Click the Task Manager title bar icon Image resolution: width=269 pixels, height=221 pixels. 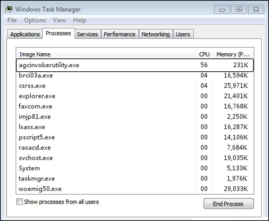[x=9, y=9]
